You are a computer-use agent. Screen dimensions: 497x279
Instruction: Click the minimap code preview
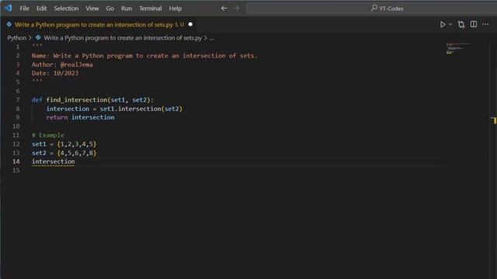[x=458, y=48]
